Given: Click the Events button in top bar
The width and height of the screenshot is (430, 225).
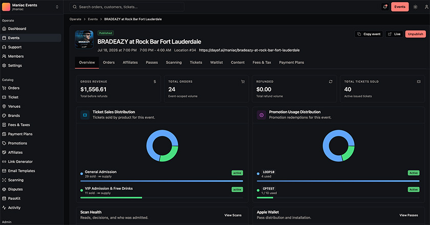Looking at the screenshot, I should [400, 7].
